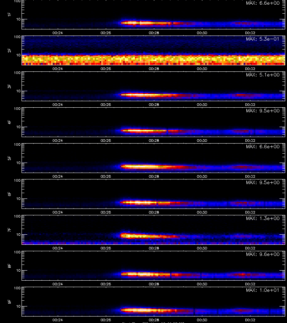Select the 'MAX: 9.5e+00' text in the 6F panel
Screen dimensions: 287x323
coord(263,182)
